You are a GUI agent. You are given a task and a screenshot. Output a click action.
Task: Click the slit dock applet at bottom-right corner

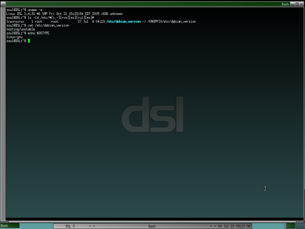[x=295, y=226]
